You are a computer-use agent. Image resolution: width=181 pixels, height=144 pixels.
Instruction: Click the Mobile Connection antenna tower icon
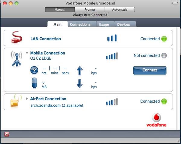(17, 59)
